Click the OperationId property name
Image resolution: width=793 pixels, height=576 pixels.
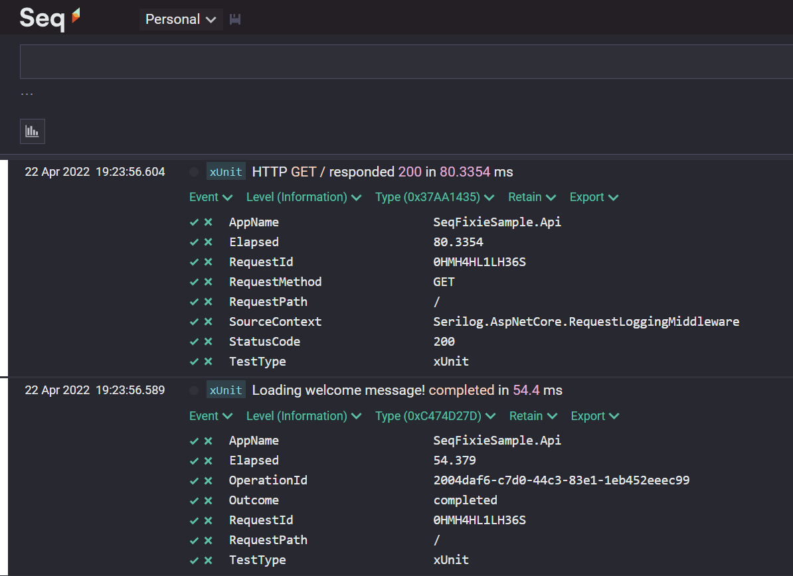pos(268,480)
